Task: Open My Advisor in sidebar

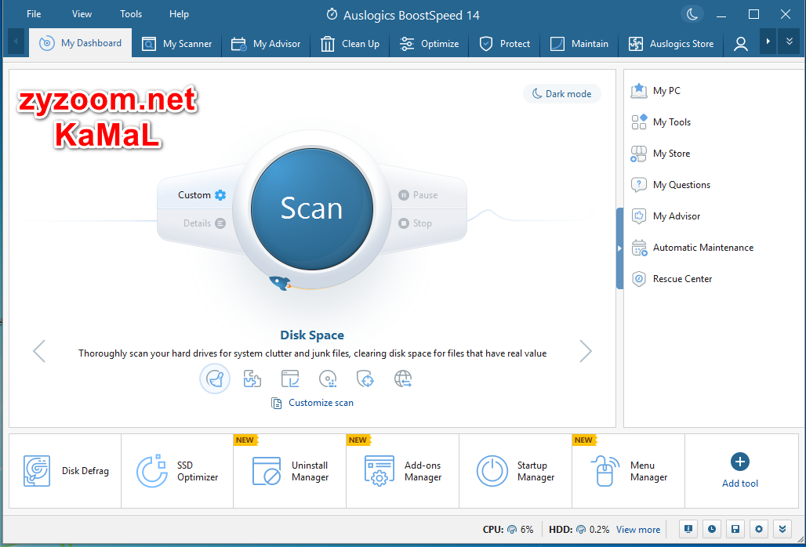Action: (x=666, y=216)
